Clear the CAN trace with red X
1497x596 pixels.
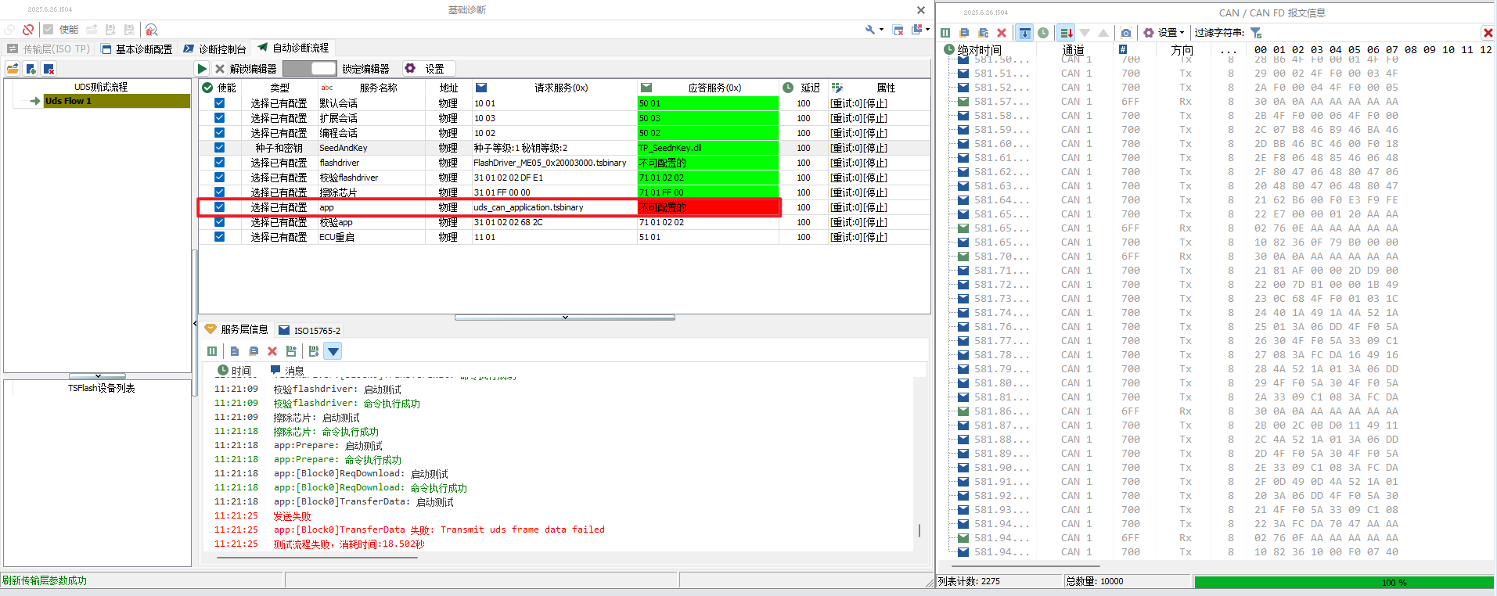[1002, 33]
